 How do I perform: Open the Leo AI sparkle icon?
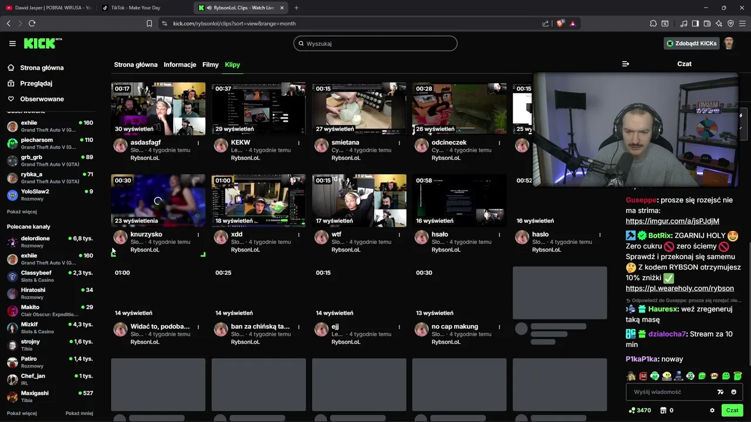719,23
